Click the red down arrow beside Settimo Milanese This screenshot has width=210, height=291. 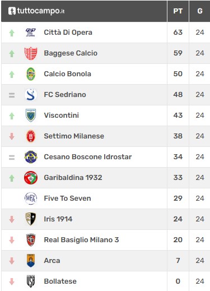[x=12, y=136]
